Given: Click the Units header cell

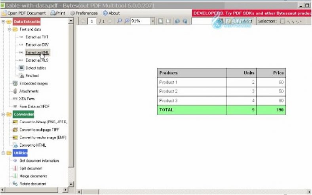Looking at the screenshot, I should pos(242,73).
